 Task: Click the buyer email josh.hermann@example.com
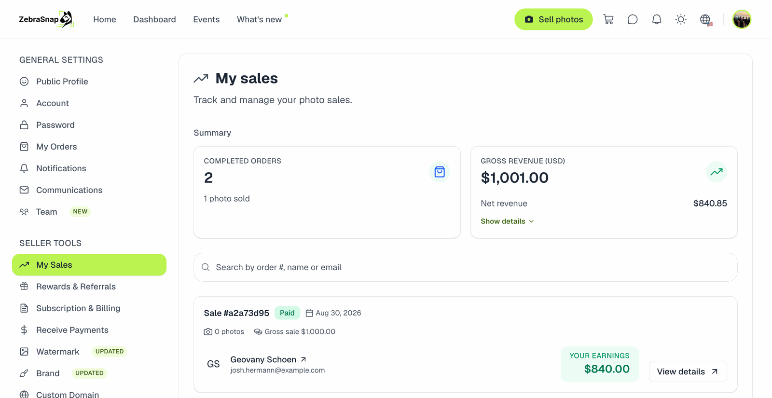[277, 371]
